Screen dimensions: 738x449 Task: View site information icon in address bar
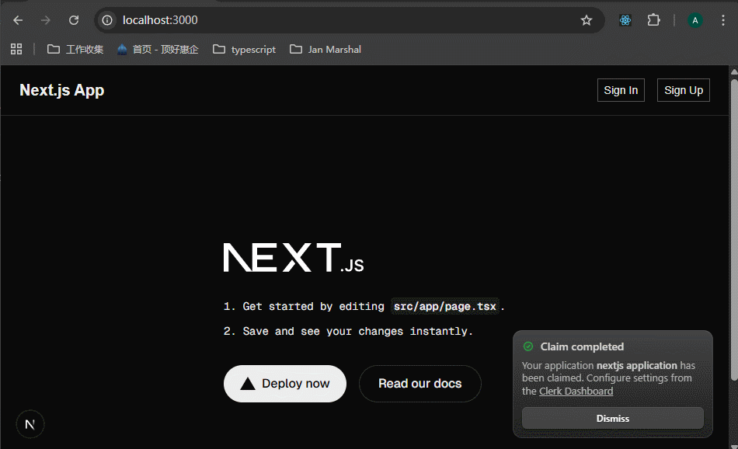click(x=108, y=20)
